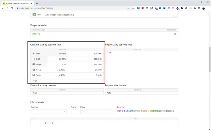Go to the previous file requests page
This screenshot has width=211, height=131.
point(45,123)
